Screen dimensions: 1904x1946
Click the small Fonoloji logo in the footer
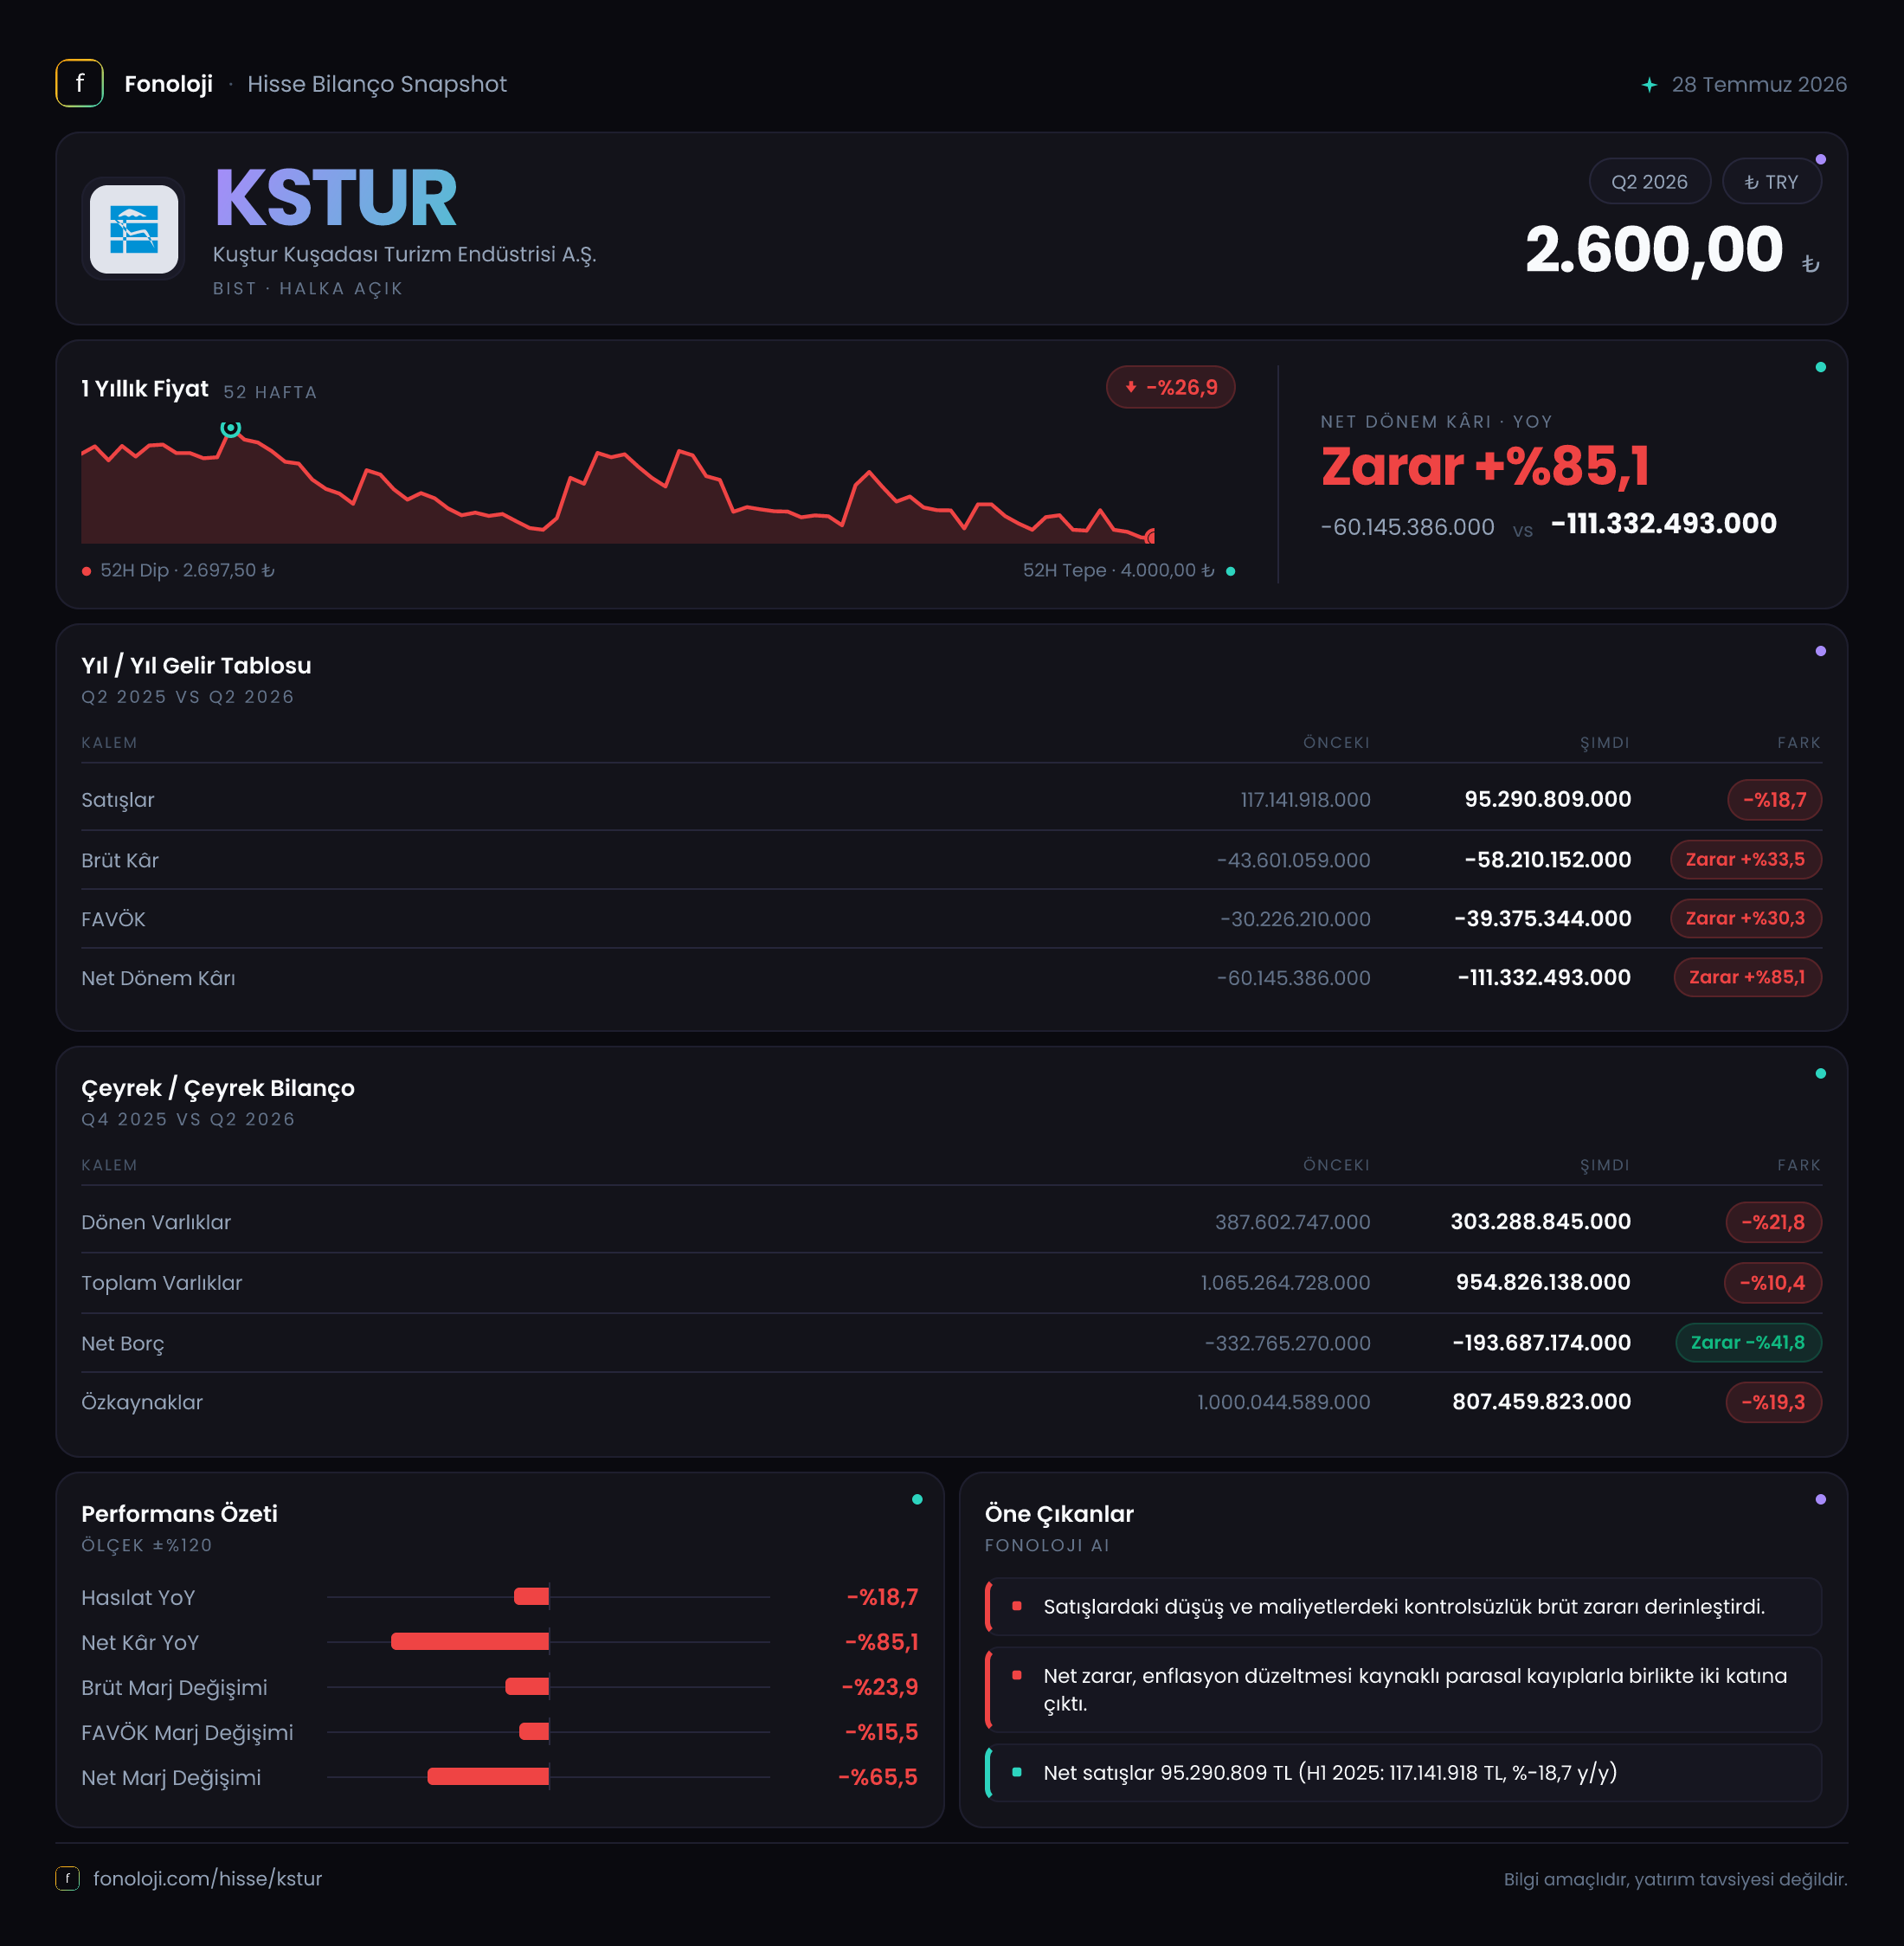pos(67,1878)
